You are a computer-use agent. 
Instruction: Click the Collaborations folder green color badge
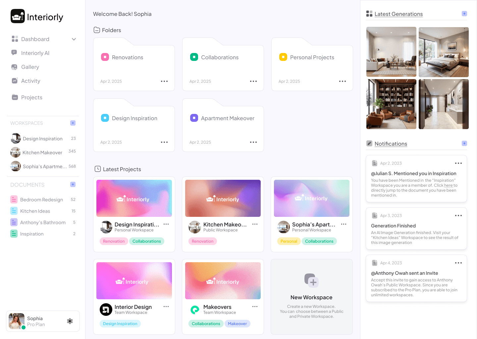tap(194, 57)
